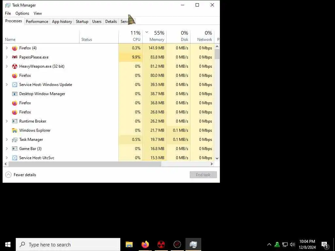Click the HeavyWeapon.exe radiation icon in list

[x=14, y=66]
